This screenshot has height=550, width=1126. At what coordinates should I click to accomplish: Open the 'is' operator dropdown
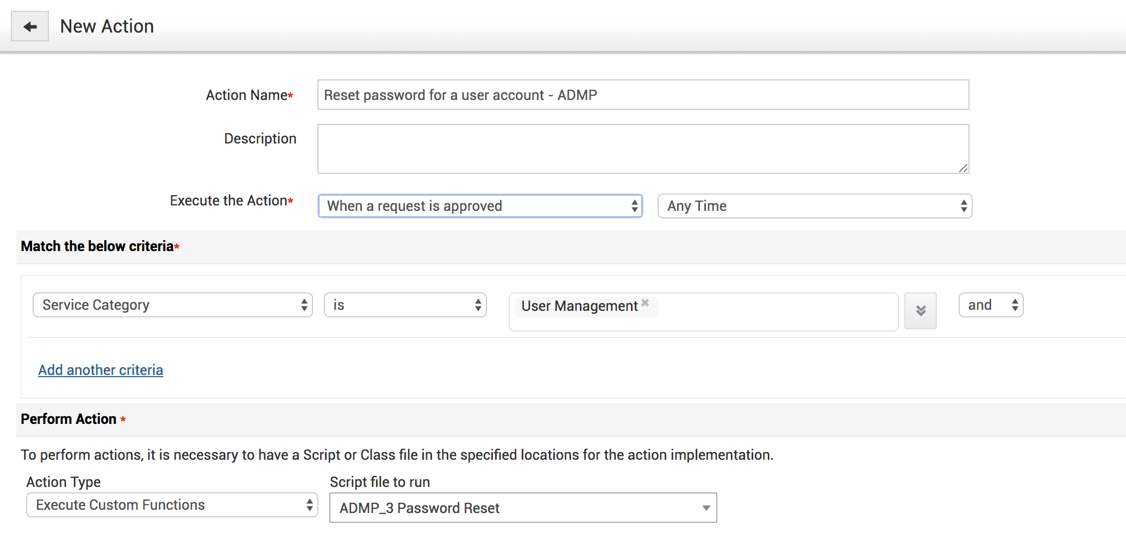click(405, 305)
